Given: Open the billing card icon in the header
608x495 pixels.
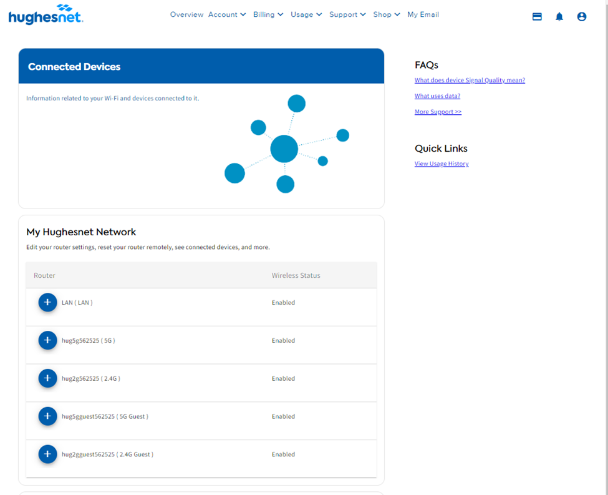Looking at the screenshot, I should pyautogui.click(x=537, y=16).
